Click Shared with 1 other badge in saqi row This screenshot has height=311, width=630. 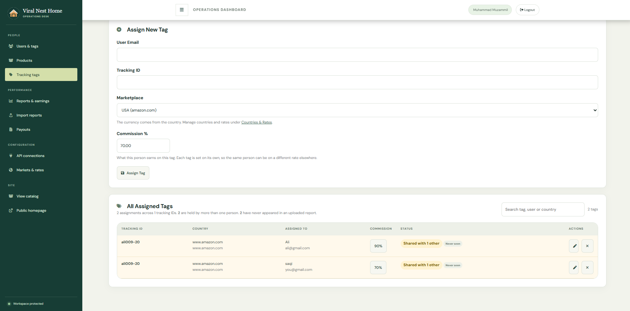[x=421, y=265]
